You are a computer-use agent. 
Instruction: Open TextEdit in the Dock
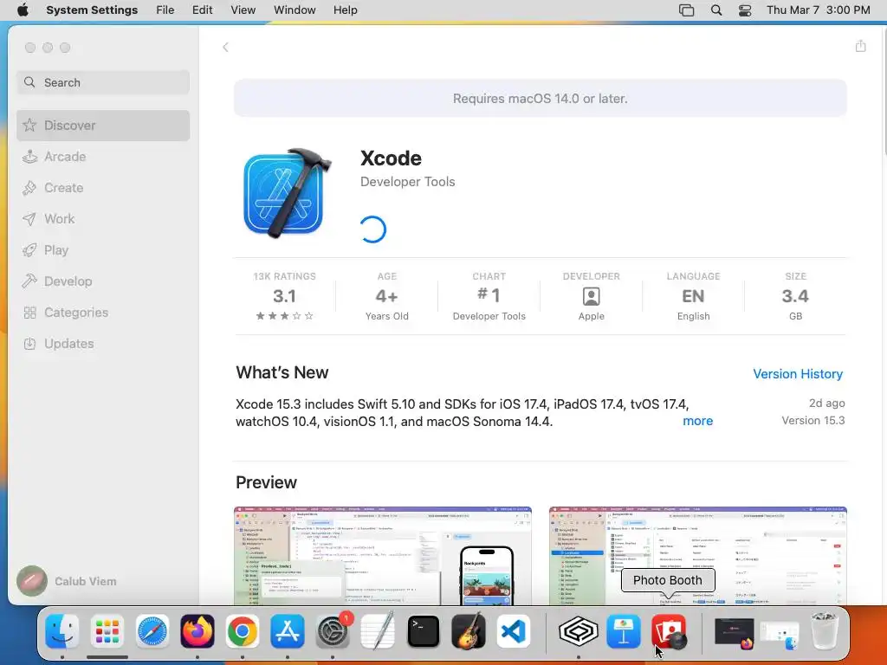coord(378,631)
